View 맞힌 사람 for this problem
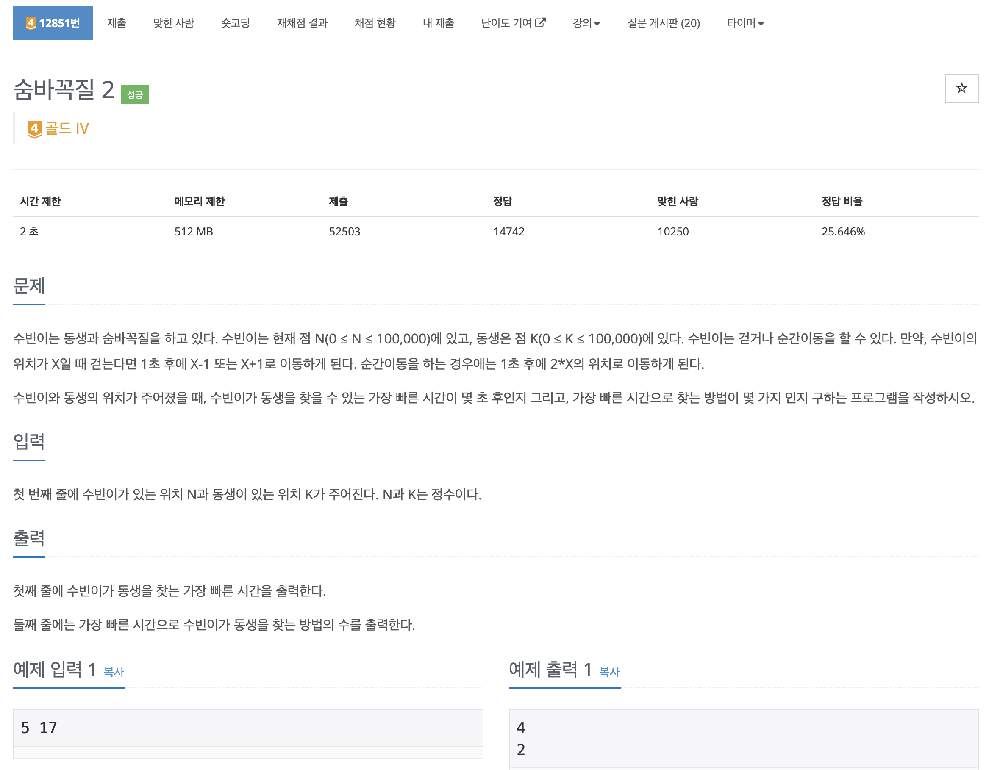The height and width of the screenshot is (770, 1000). 175,23
